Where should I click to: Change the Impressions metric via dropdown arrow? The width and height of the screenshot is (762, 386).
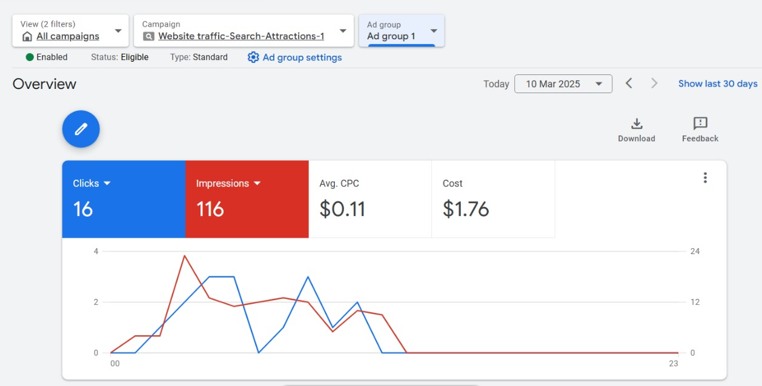click(x=257, y=183)
